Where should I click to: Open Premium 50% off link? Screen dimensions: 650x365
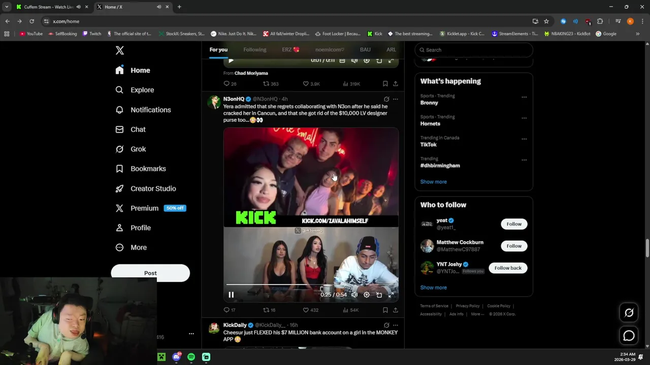pos(151,208)
